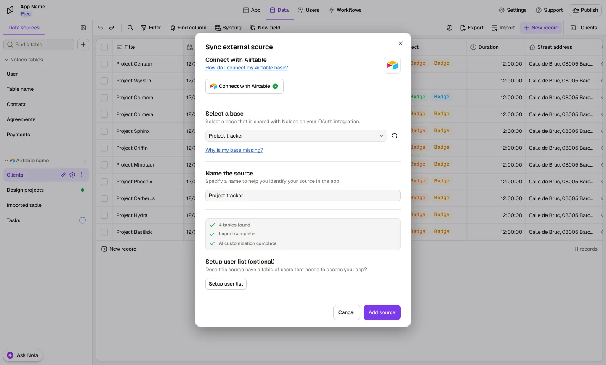Select all rows with header checkbox
The image size is (606, 365).
click(104, 47)
